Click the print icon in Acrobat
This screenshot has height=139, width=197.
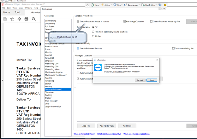point(27,19)
